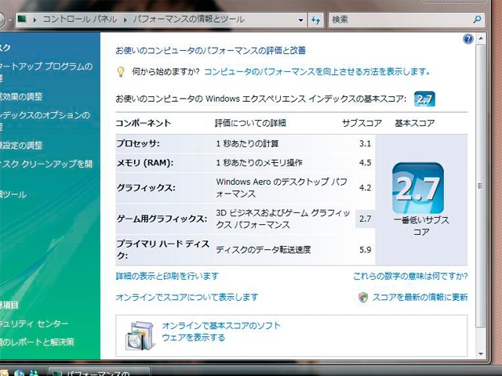
Task: Click the refresh icon beside the address bar
Action: [316, 20]
